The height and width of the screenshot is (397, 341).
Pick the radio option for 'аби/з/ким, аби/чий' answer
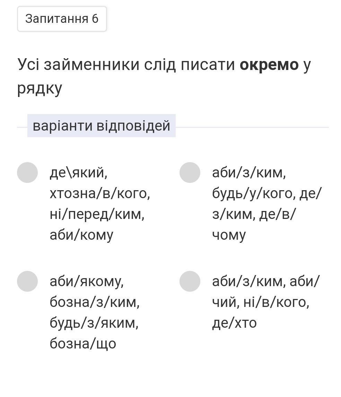point(190,281)
